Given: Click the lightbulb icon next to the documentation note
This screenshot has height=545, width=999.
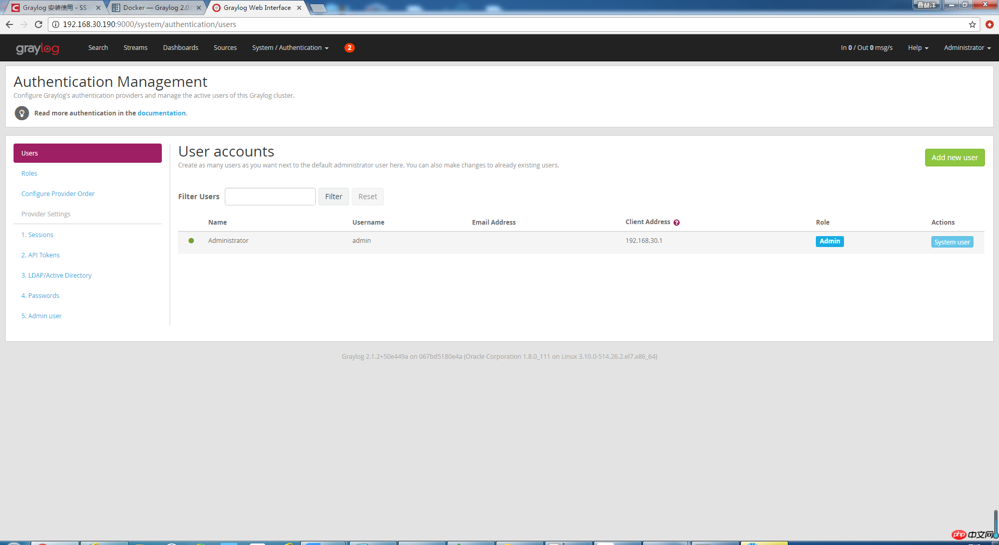Looking at the screenshot, I should tap(21, 113).
